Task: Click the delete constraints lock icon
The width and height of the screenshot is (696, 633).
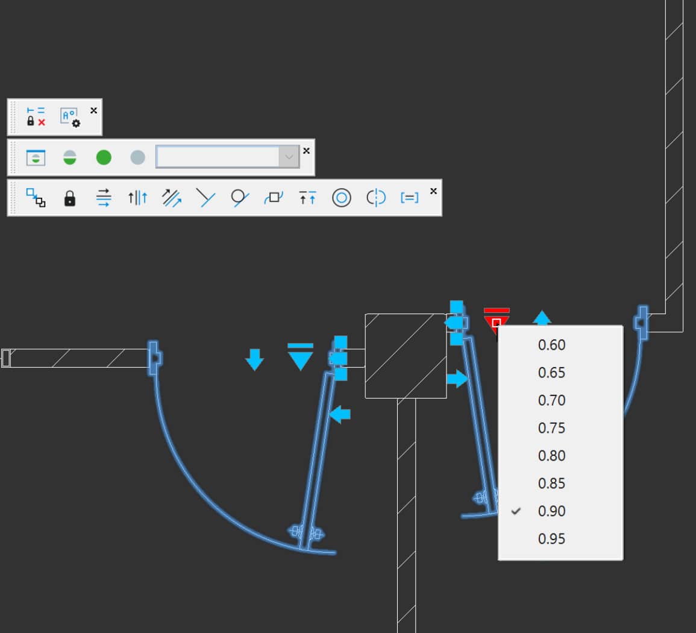Action: pos(36,116)
